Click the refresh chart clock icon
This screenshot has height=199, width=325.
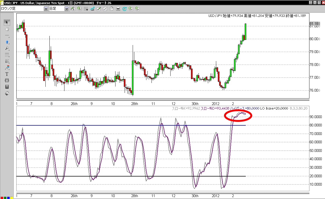124,9
